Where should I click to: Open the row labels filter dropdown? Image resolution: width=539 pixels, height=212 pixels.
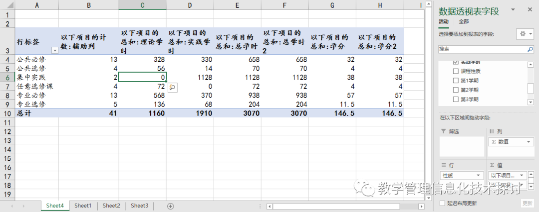pyautogui.click(x=55, y=50)
